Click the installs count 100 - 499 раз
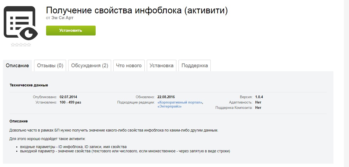349x167 pixels. tap(71, 102)
